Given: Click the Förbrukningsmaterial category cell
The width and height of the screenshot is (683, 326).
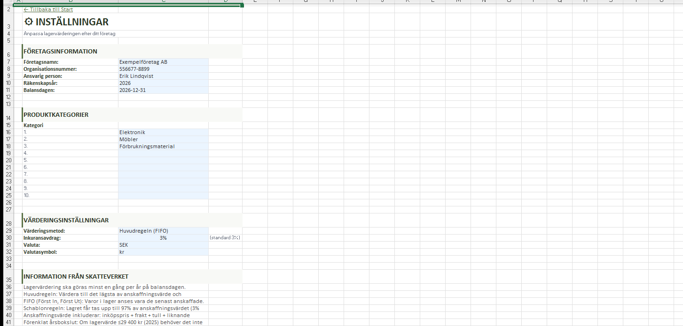Looking at the screenshot, I should pyautogui.click(x=163, y=146).
